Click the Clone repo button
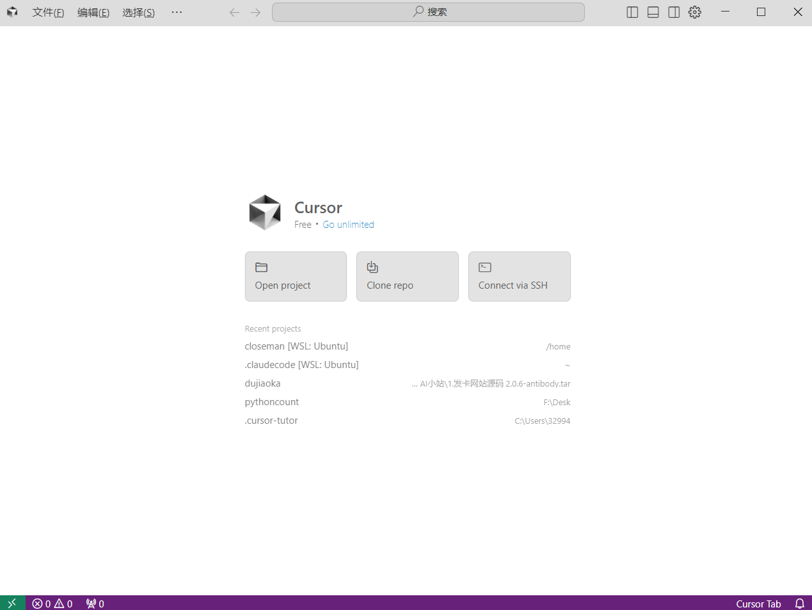 pos(408,277)
